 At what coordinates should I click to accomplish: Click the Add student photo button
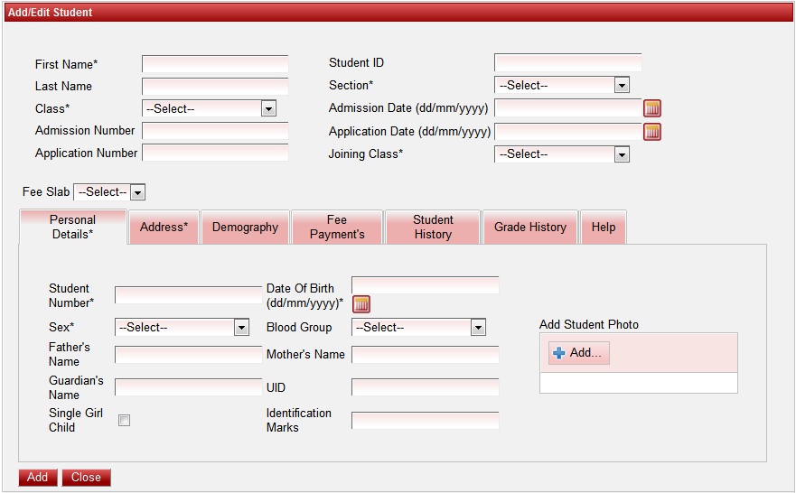pyautogui.click(x=578, y=353)
